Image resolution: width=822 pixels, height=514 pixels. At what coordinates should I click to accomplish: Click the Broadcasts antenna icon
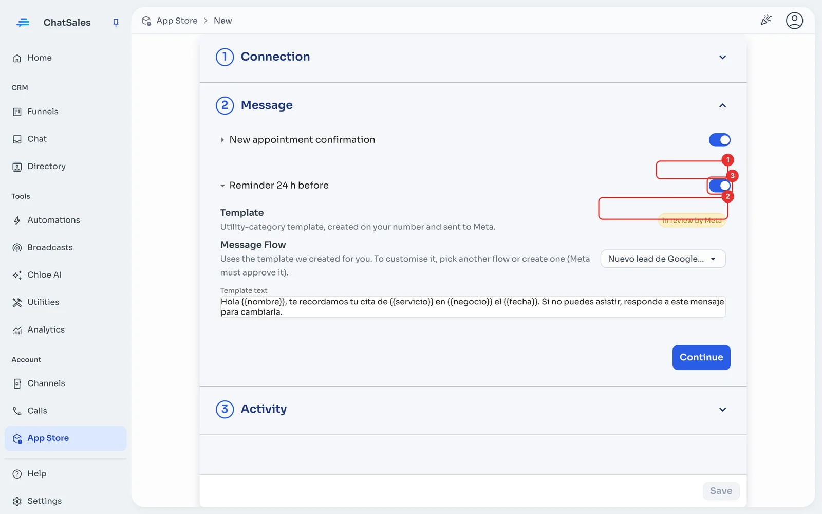click(17, 248)
